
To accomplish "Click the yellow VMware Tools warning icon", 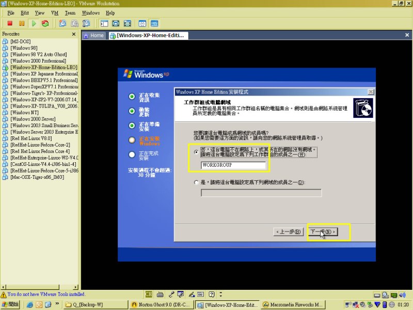I will [x=4, y=295].
